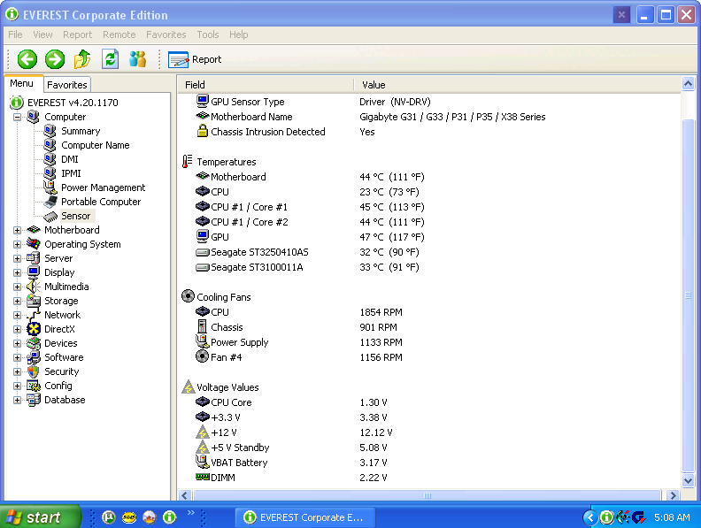Viewport: 701px width, 528px height.
Task: Open the Remote menu
Action: [x=119, y=34]
